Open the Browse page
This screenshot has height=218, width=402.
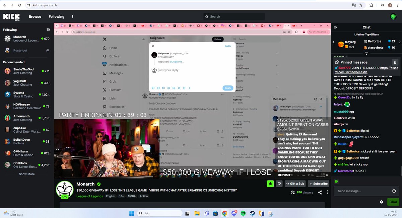click(x=35, y=16)
